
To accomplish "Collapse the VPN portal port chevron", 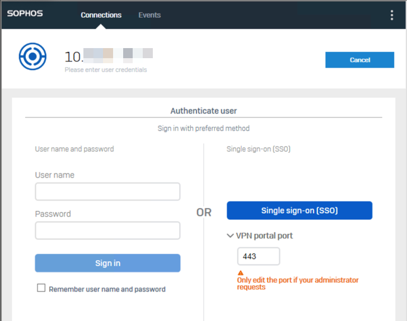I will pos(230,236).
